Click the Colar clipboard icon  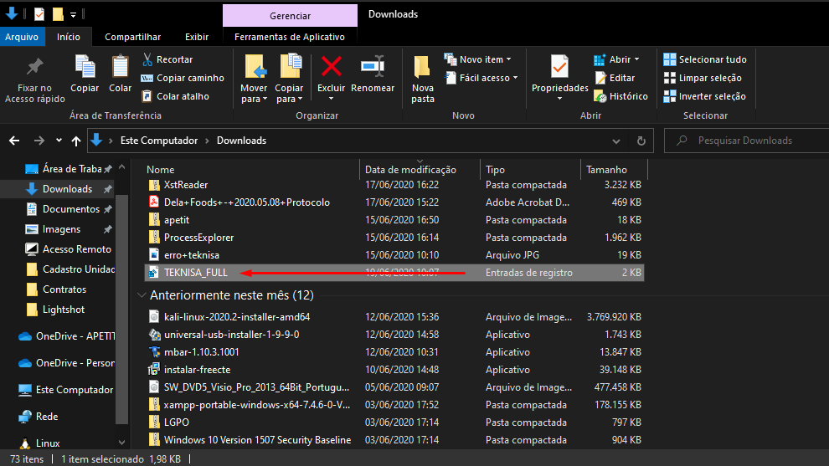click(x=121, y=67)
